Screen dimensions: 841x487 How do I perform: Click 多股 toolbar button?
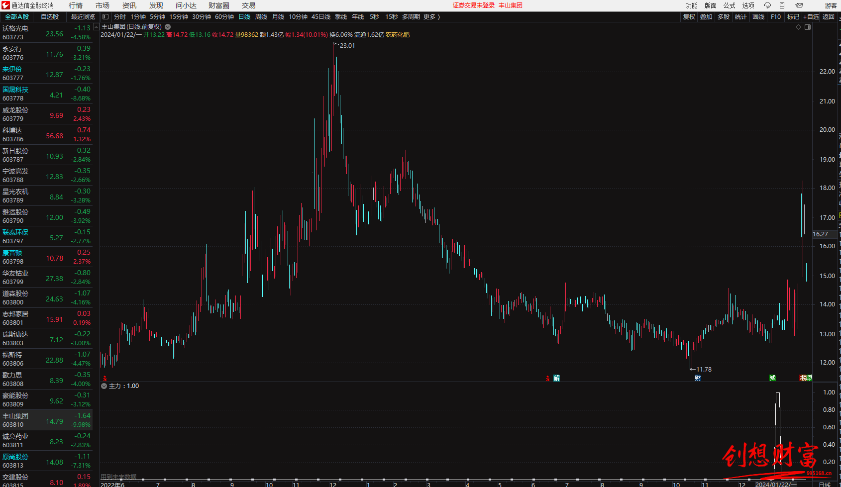[x=724, y=17]
